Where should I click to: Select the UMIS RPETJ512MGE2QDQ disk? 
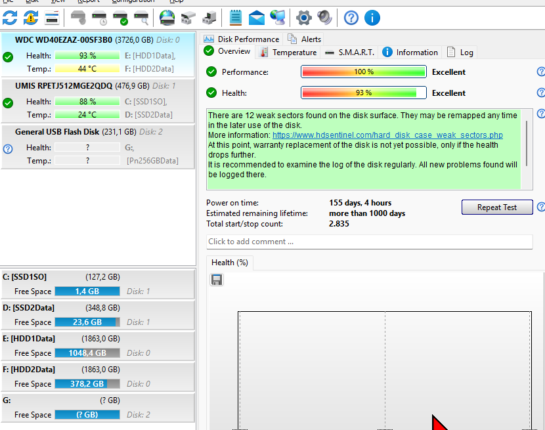[98, 101]
